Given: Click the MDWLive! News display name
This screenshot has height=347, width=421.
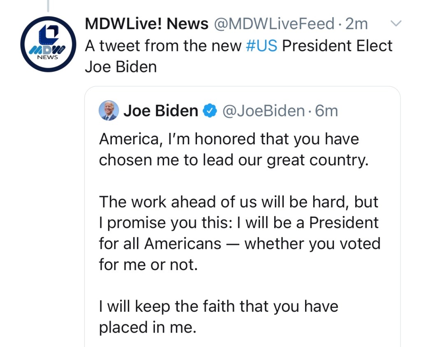Looking at the screenshot, I should click(x=147, y=24).
